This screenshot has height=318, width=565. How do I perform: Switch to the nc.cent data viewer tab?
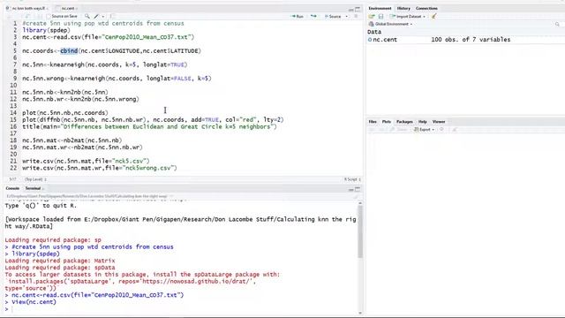click(x=68, y=8)
